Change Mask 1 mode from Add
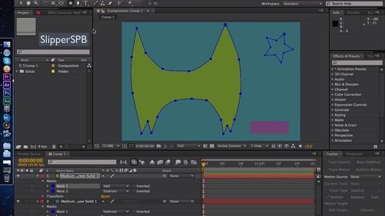 115,186
